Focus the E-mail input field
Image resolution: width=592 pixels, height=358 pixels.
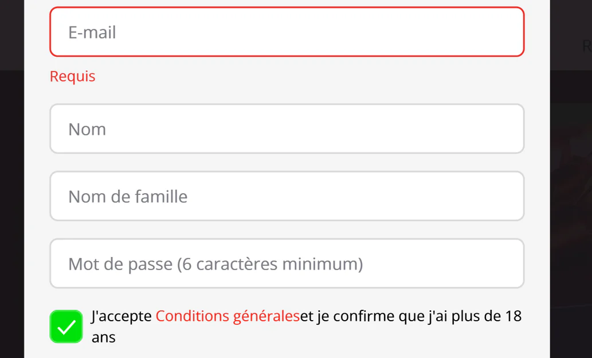(287, 32)
